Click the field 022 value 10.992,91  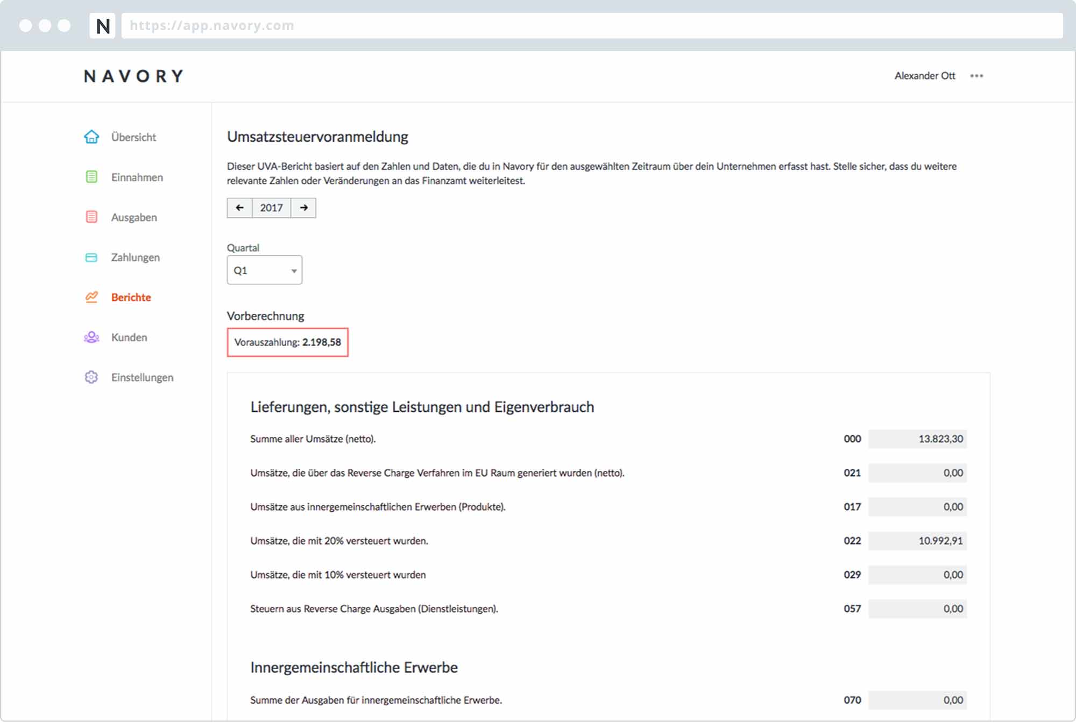pyautogui.click(x=917, y=541)
